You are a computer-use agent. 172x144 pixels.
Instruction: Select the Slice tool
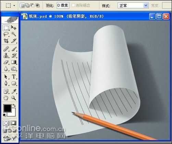click(14, 41)
